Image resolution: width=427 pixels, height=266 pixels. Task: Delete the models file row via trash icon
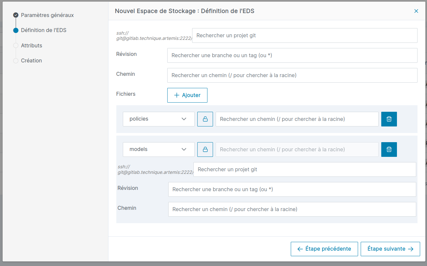point(389,149)
